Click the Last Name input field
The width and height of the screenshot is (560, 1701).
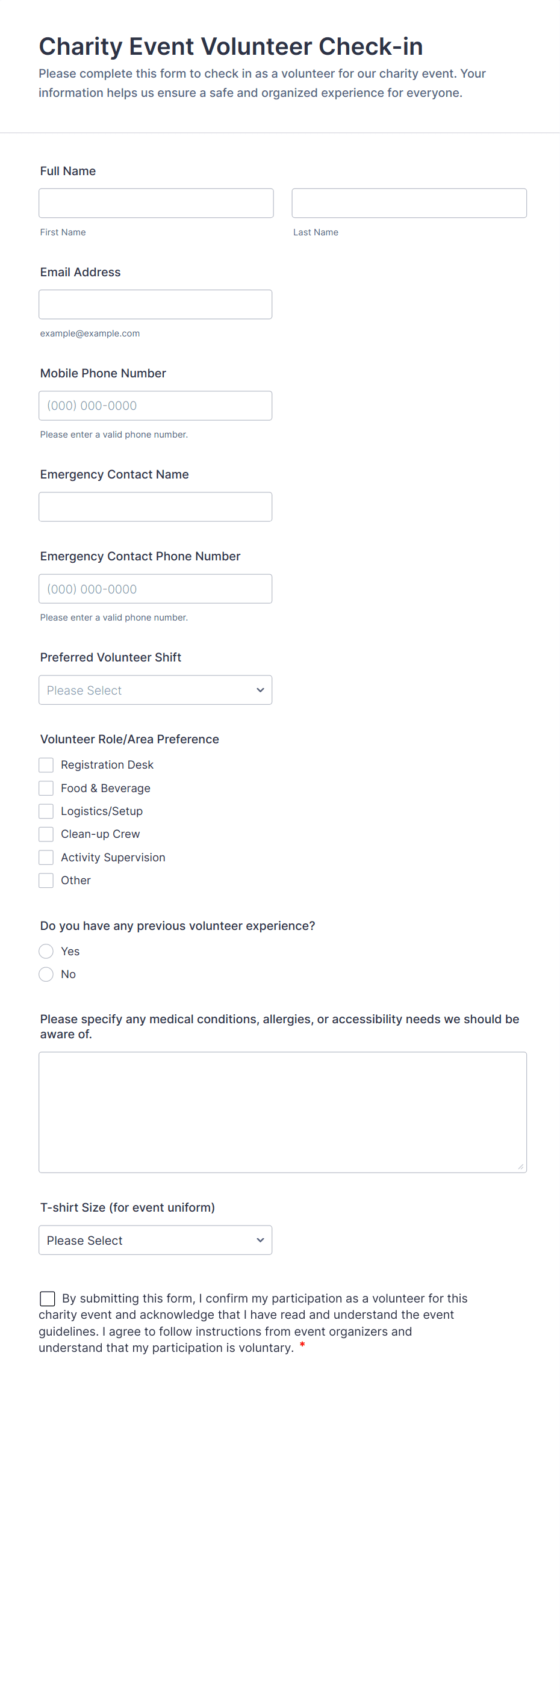(409, 203)
